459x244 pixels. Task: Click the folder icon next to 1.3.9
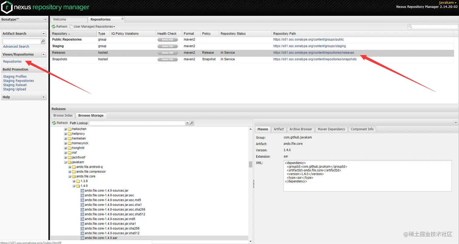coord(78,181)
